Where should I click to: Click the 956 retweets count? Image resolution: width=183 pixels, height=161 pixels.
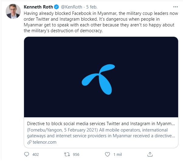(76, 154)
